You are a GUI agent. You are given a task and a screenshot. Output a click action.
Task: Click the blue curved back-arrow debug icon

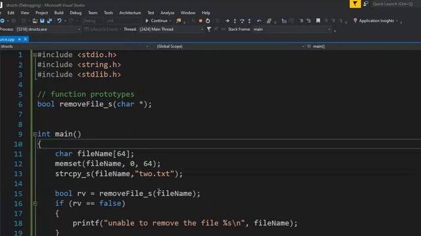pyautogui.click(x=259, y=20)
